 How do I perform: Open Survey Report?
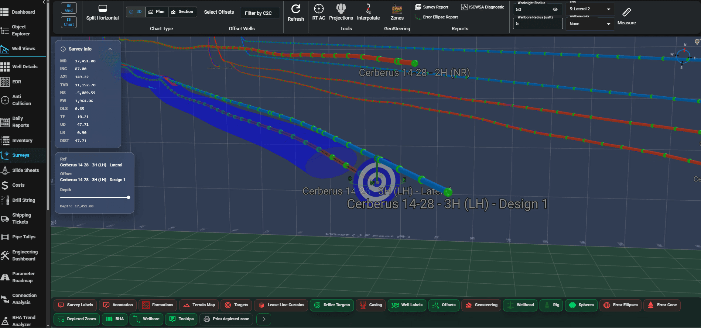tap(432, 7)
